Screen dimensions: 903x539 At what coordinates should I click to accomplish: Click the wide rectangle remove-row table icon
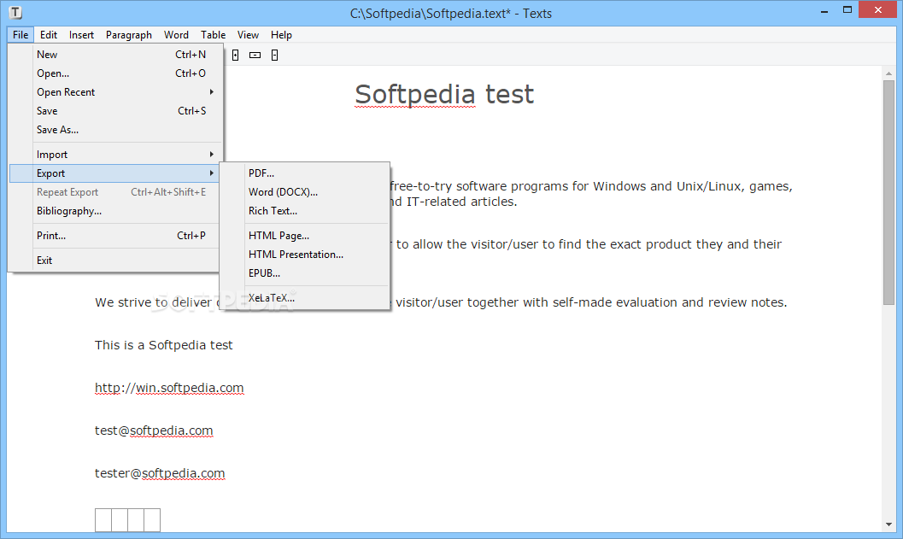[255, 56]
